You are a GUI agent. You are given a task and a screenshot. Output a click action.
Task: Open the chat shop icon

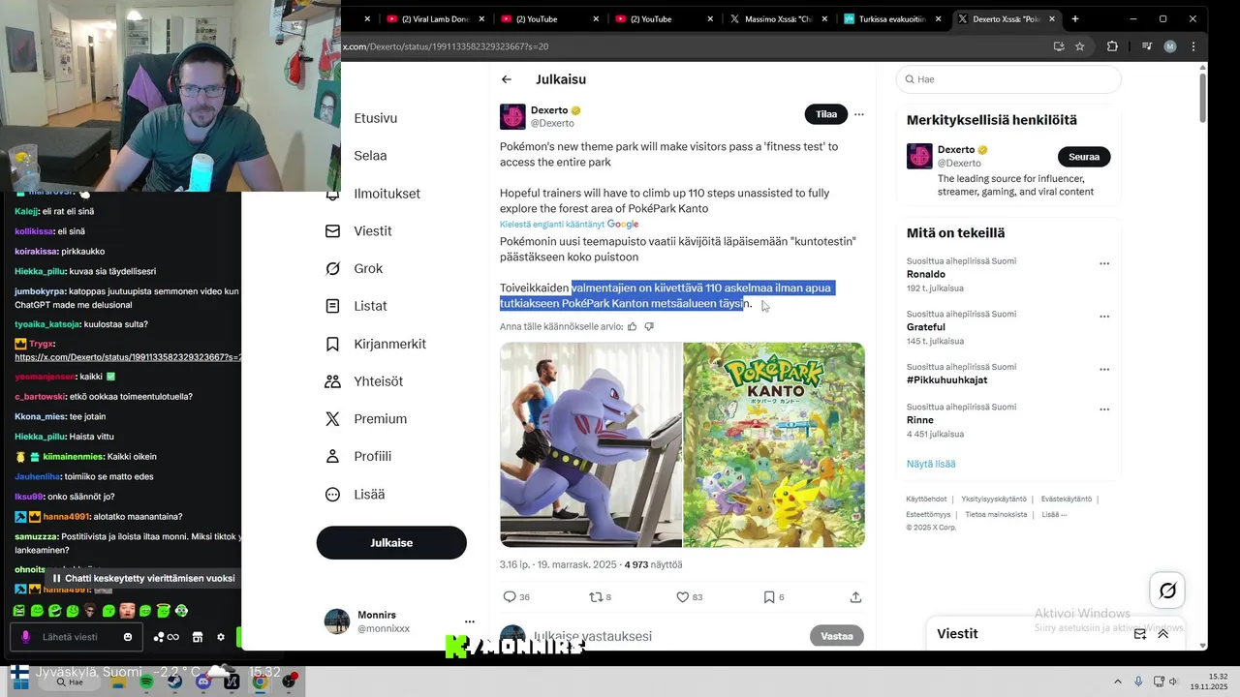(198, 637)
